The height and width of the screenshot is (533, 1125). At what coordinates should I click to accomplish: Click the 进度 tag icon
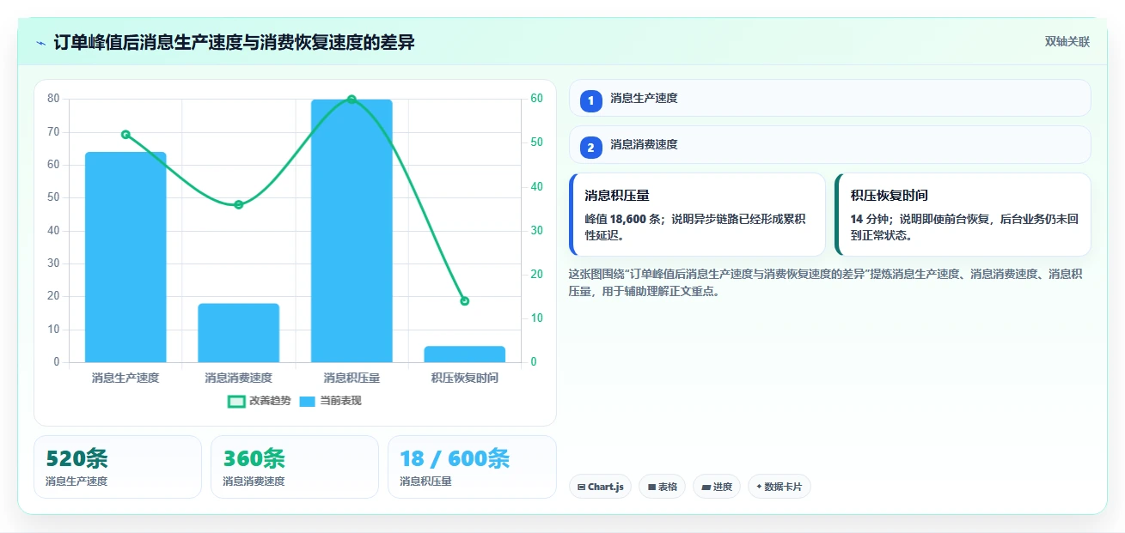[x=706, y=488]
